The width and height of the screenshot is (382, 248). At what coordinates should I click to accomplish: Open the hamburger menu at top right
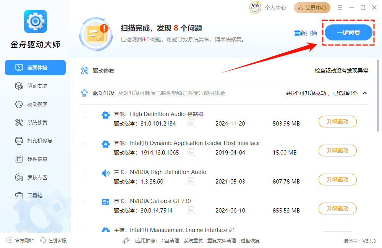tap(340, 7)
